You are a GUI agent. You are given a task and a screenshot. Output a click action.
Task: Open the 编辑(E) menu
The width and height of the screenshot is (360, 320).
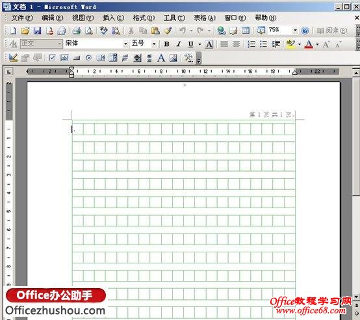(52, 18)
